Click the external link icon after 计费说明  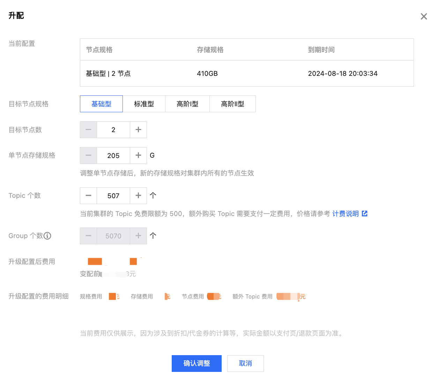(x=365, y=214)
